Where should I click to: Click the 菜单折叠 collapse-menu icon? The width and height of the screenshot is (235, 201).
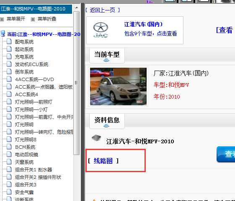tap(33, 19)
